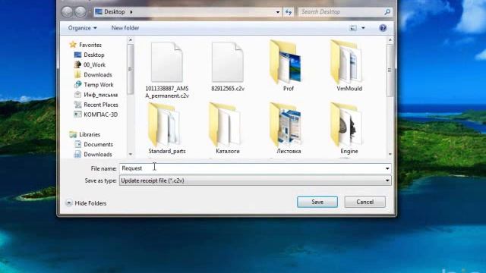486x273 pixels.
Task: Select the Standard_parts folder icon
Action: coord(164,124)
